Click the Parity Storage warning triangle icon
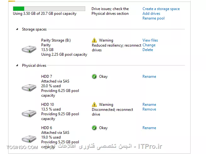206x154 pixels. (94, 40)
